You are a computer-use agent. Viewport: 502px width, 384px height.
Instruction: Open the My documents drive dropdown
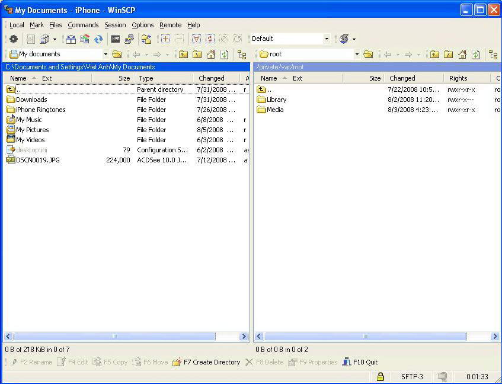point(105,54)
